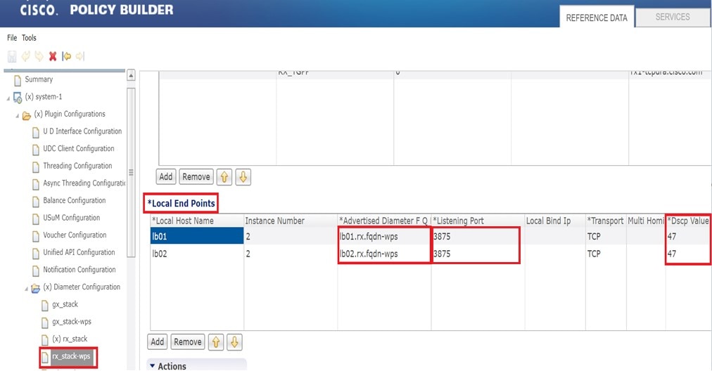Click the Plugin Configurations folder icon
The height and width of the screenshot is (378, 712).
(27, 115)
